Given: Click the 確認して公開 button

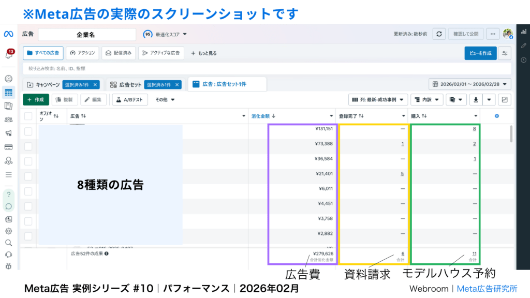Looking at the screenshot, I should [466, 34].
